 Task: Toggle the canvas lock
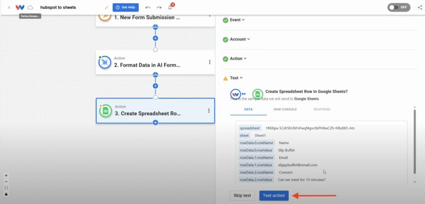pyautogui.click(x=6, y=194)
